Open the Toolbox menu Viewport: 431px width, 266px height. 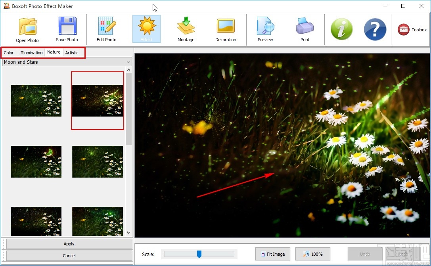coord(412,30)
